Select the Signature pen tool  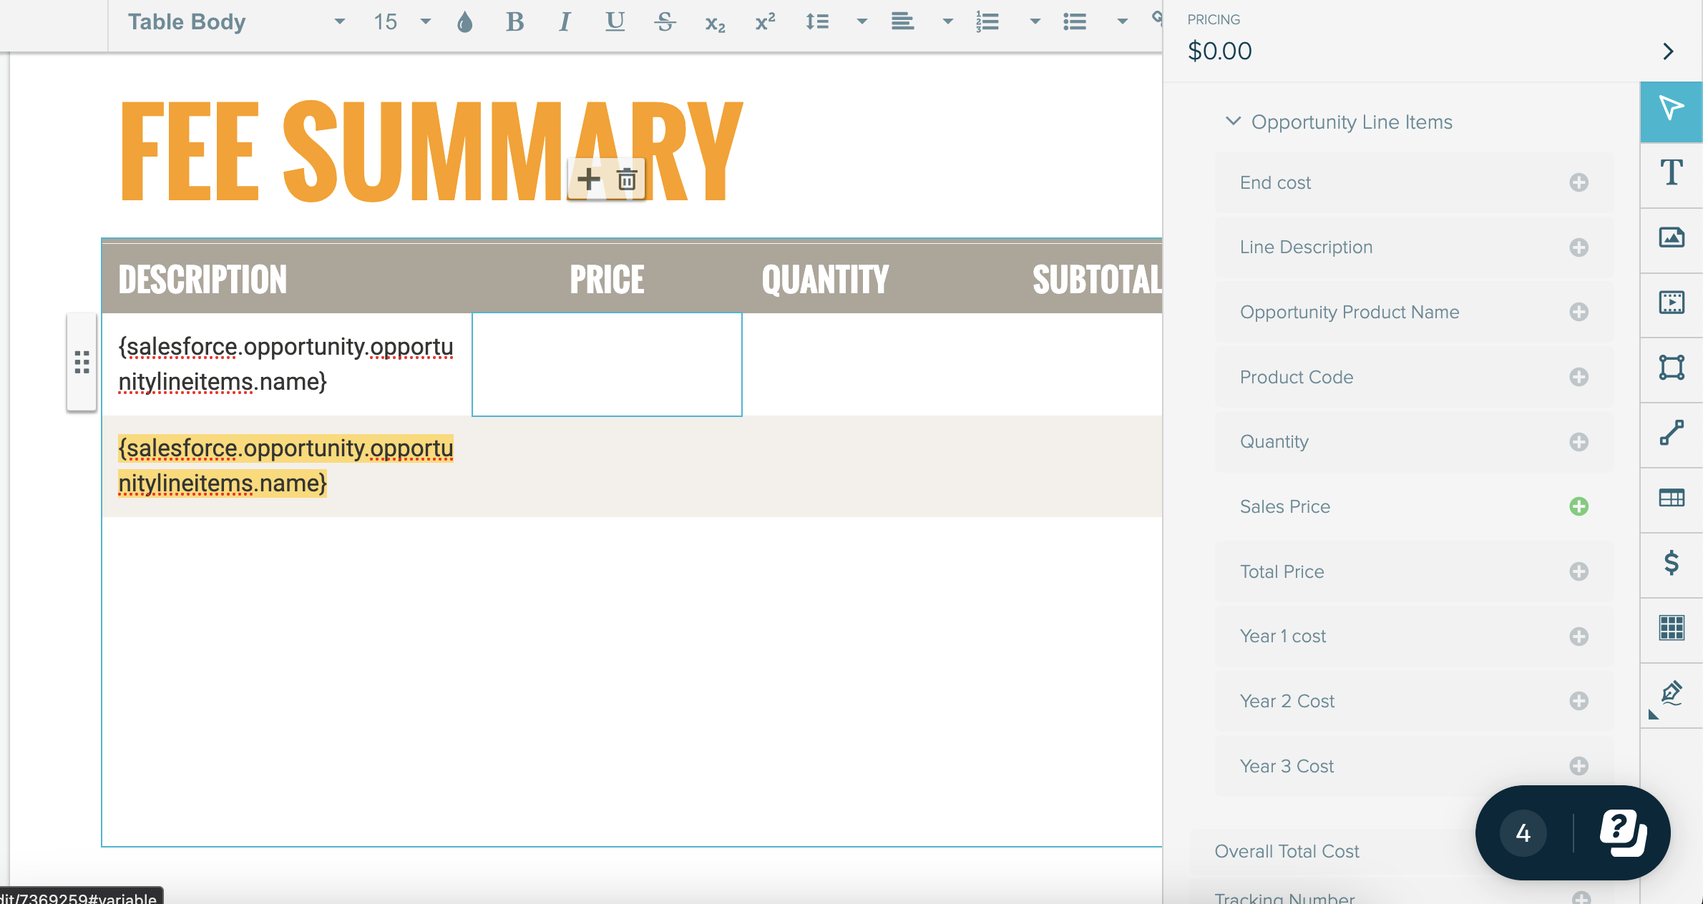pos(1672,694)
